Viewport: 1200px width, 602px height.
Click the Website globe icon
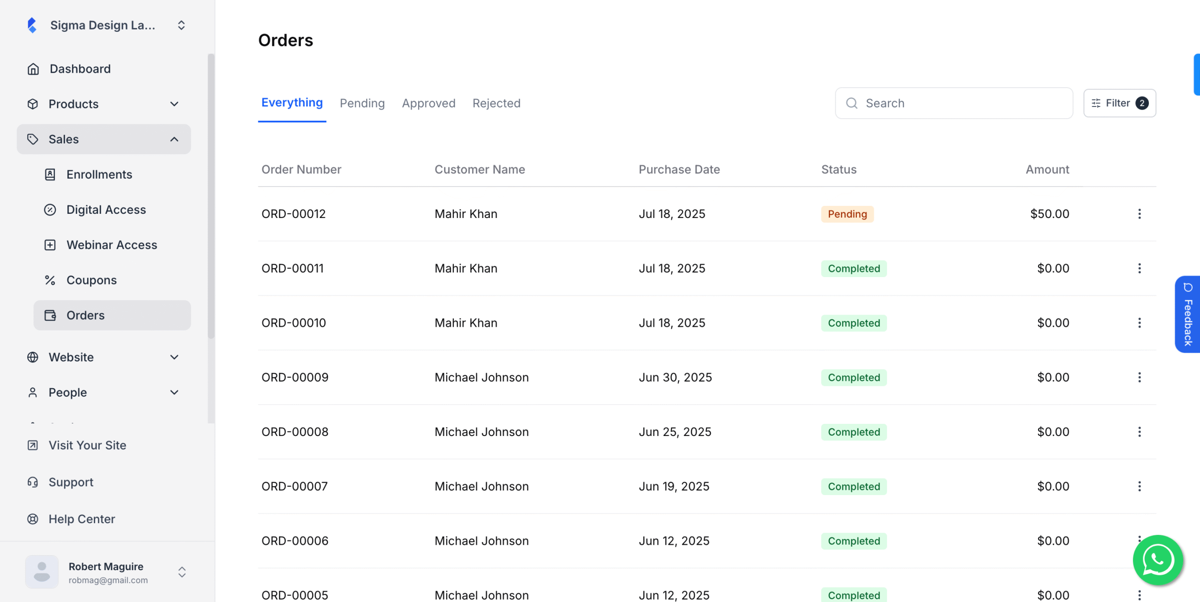33,357
